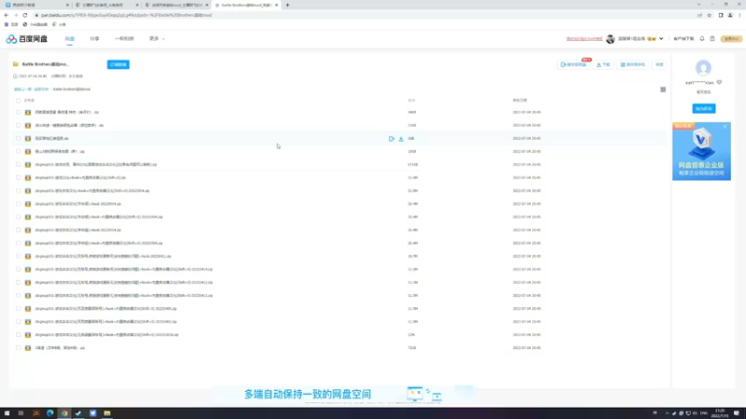Image resolution: width=746 pixels, height=419 pixels.
Task: Launch Microsoft Edge from the taskbar
Action: pyautogui.click(x=50, y=413)
